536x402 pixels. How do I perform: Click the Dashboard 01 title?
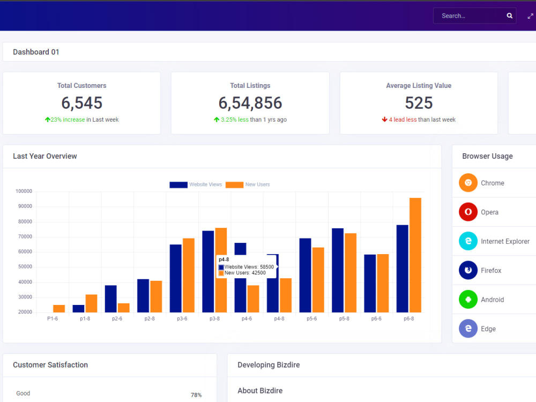coord(36,52)
